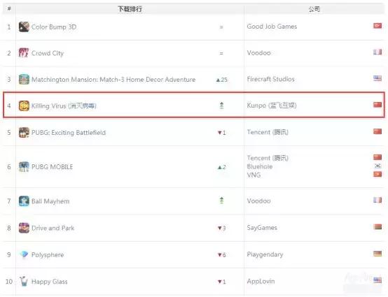Select the flag beside SayGames
Image resolution: width=388 pixels, height=297 pixels.
tap(377, 227)
